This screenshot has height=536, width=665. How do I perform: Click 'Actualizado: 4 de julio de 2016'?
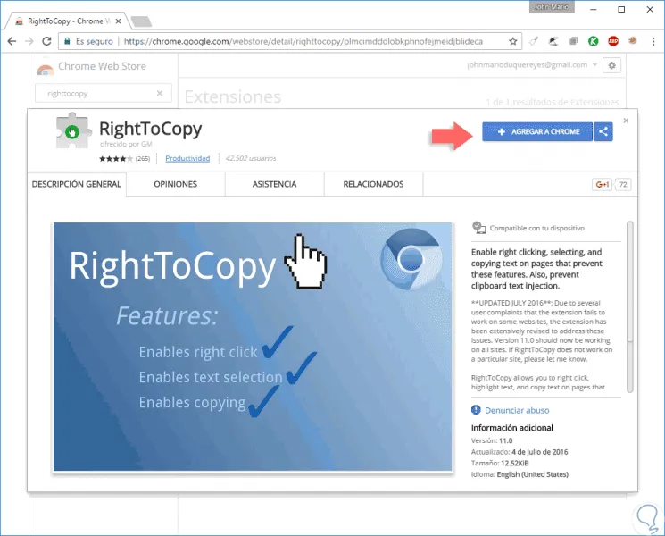coord(520,452)
